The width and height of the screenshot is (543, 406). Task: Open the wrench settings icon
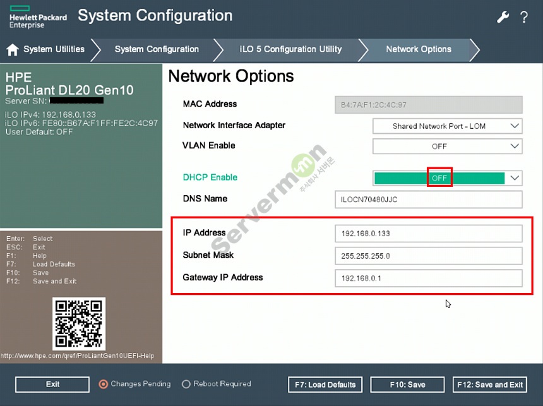pyautogui.click(x=503, y=16)
